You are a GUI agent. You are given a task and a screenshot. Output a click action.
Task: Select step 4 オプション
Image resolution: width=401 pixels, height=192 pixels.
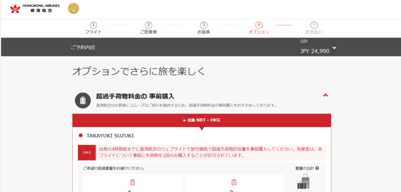259,28
